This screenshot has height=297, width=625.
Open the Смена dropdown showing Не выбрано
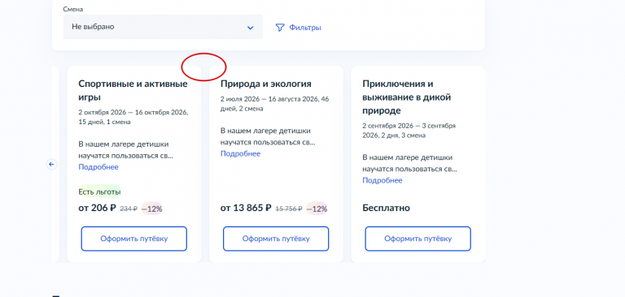[x=163, y=27]
